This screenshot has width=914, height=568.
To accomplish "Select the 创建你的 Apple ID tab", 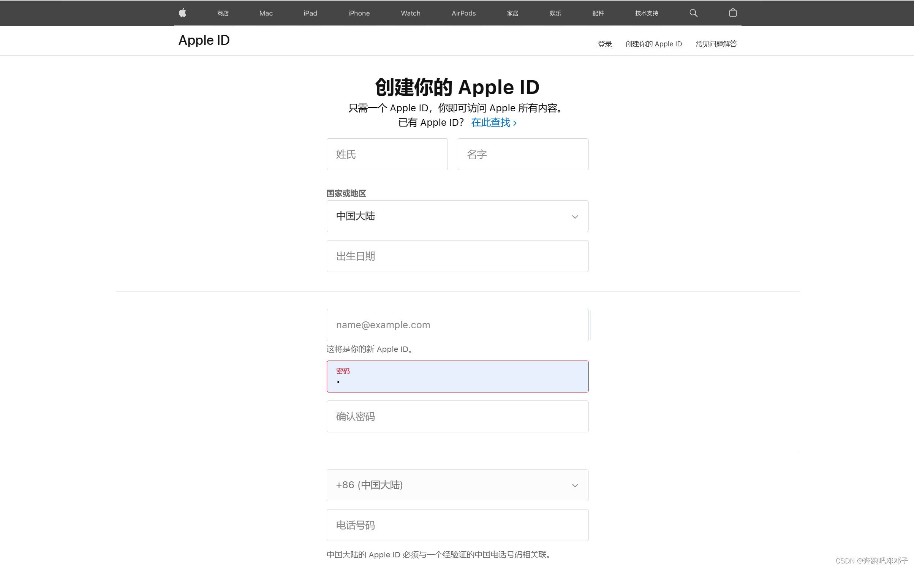I will point(653,44).
